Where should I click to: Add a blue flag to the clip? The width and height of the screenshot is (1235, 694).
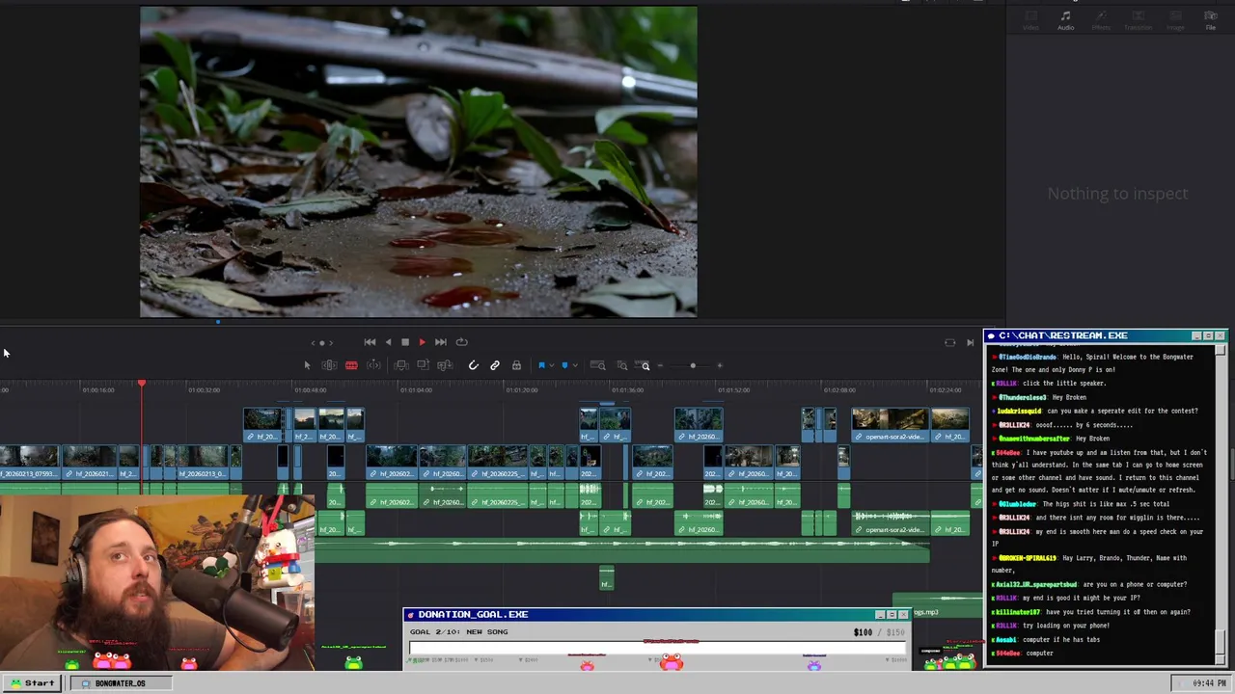(x=541, y=365)
